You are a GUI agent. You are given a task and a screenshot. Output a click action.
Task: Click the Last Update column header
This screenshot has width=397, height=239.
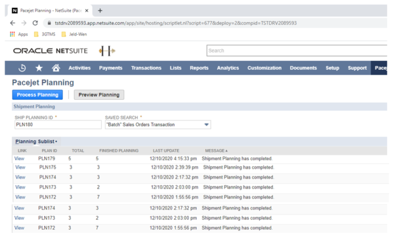click(x=166, y=151)
